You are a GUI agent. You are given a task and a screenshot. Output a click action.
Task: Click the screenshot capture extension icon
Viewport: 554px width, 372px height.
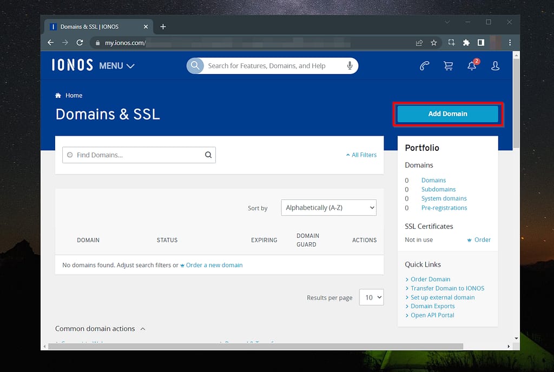(x=452, y=43)
